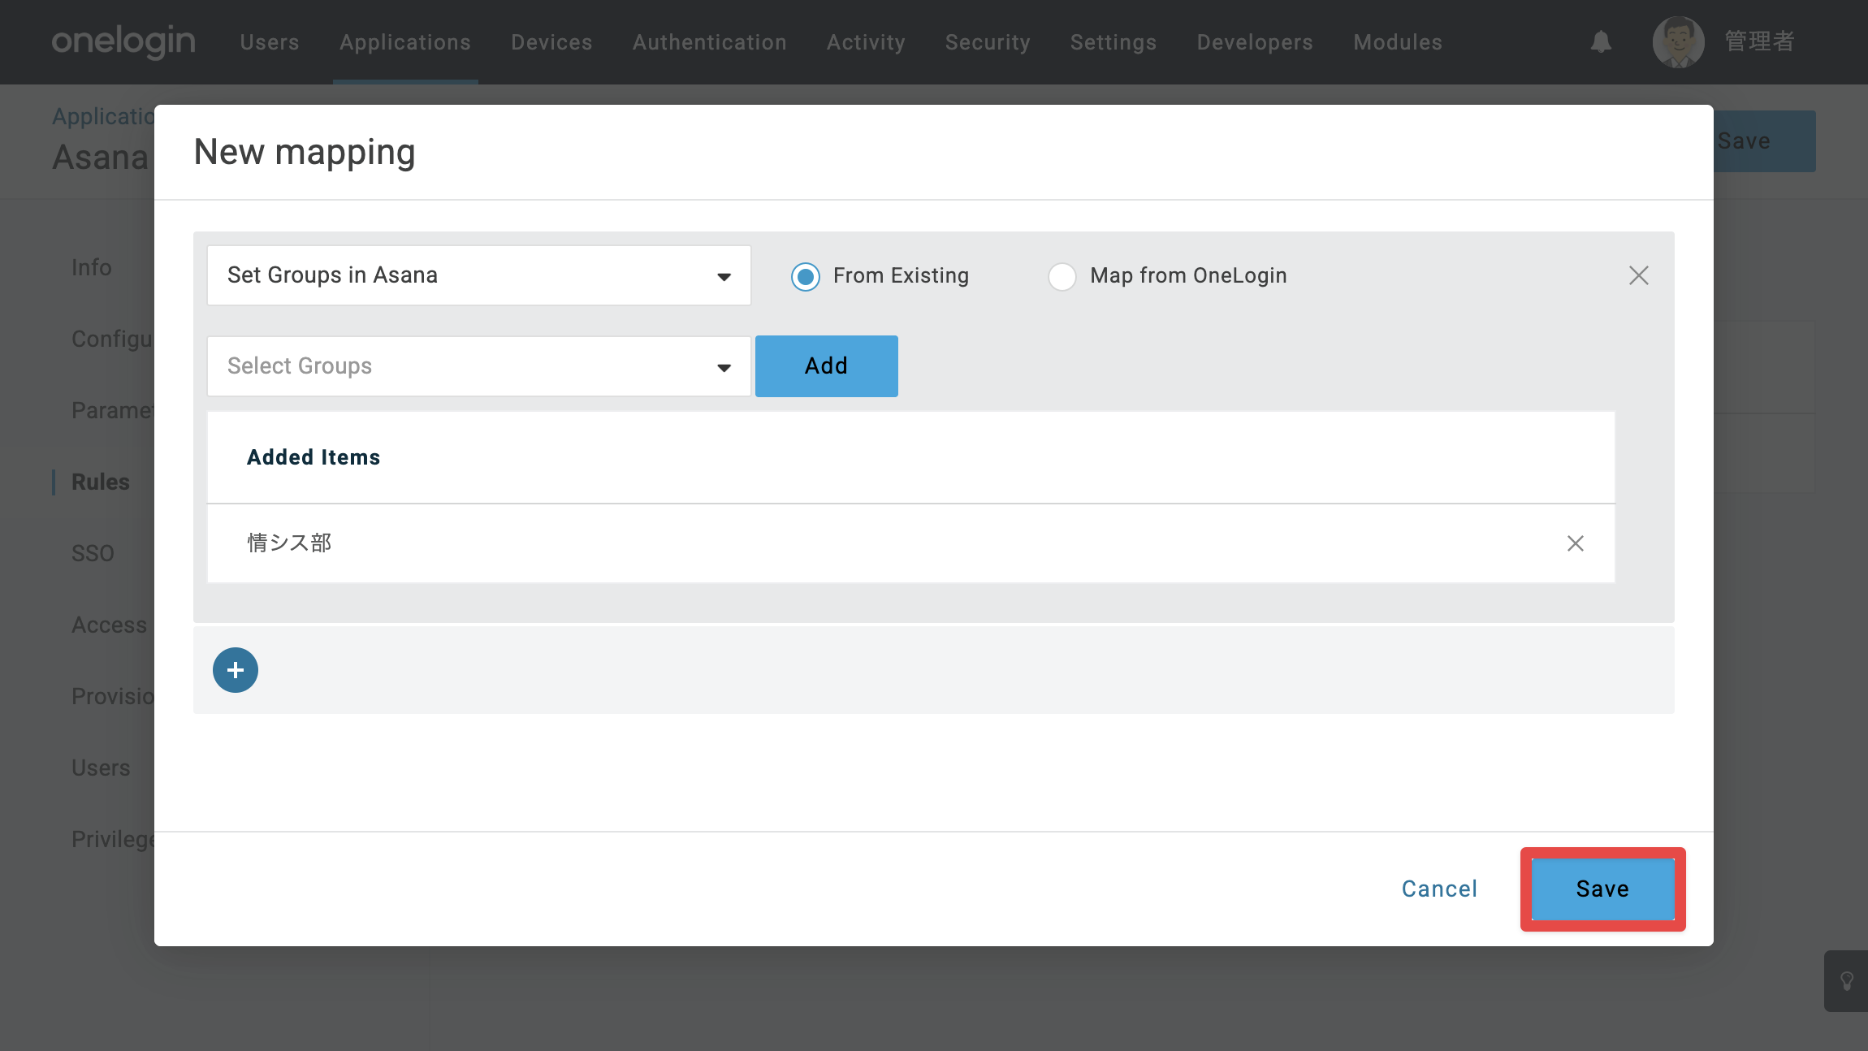Remove the 情シス部 added item
1868x1051 pixels.
click(1575, 543)
